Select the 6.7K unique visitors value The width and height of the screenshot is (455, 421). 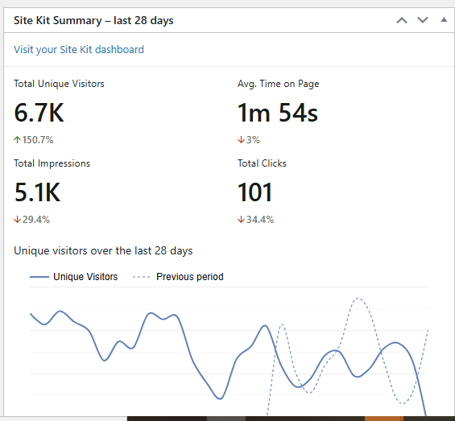(x=39, y=113)
